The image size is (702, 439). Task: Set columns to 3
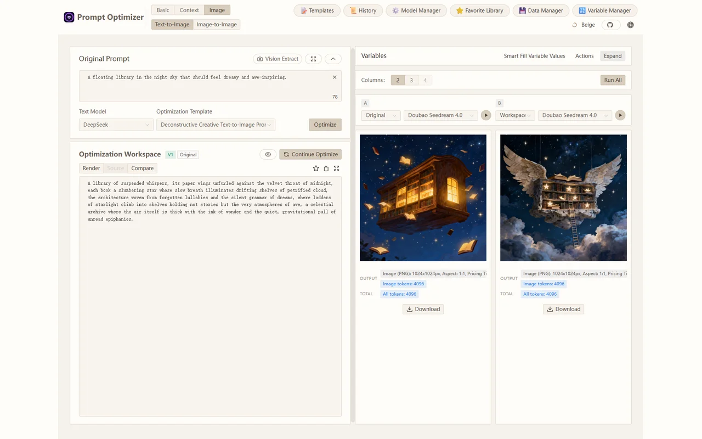click(x=411, y=80)
